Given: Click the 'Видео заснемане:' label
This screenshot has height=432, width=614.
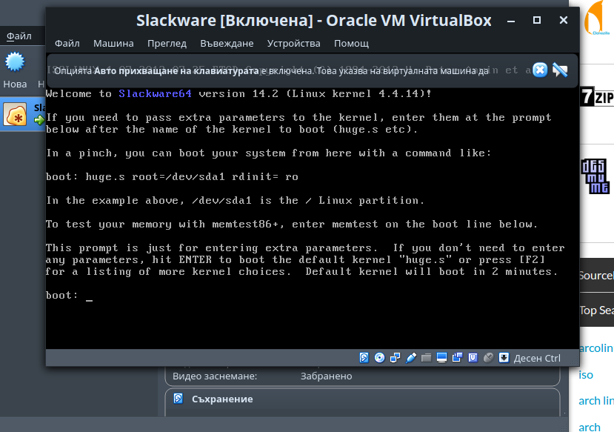Looking at the screenshot, I should (215, 376).
